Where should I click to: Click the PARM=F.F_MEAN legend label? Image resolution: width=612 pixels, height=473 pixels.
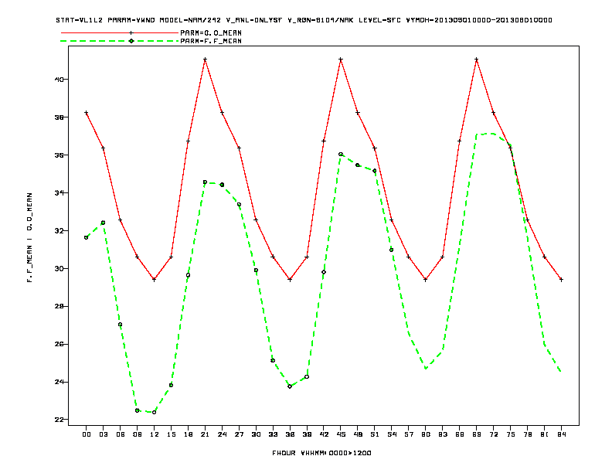tap(211, 41)
